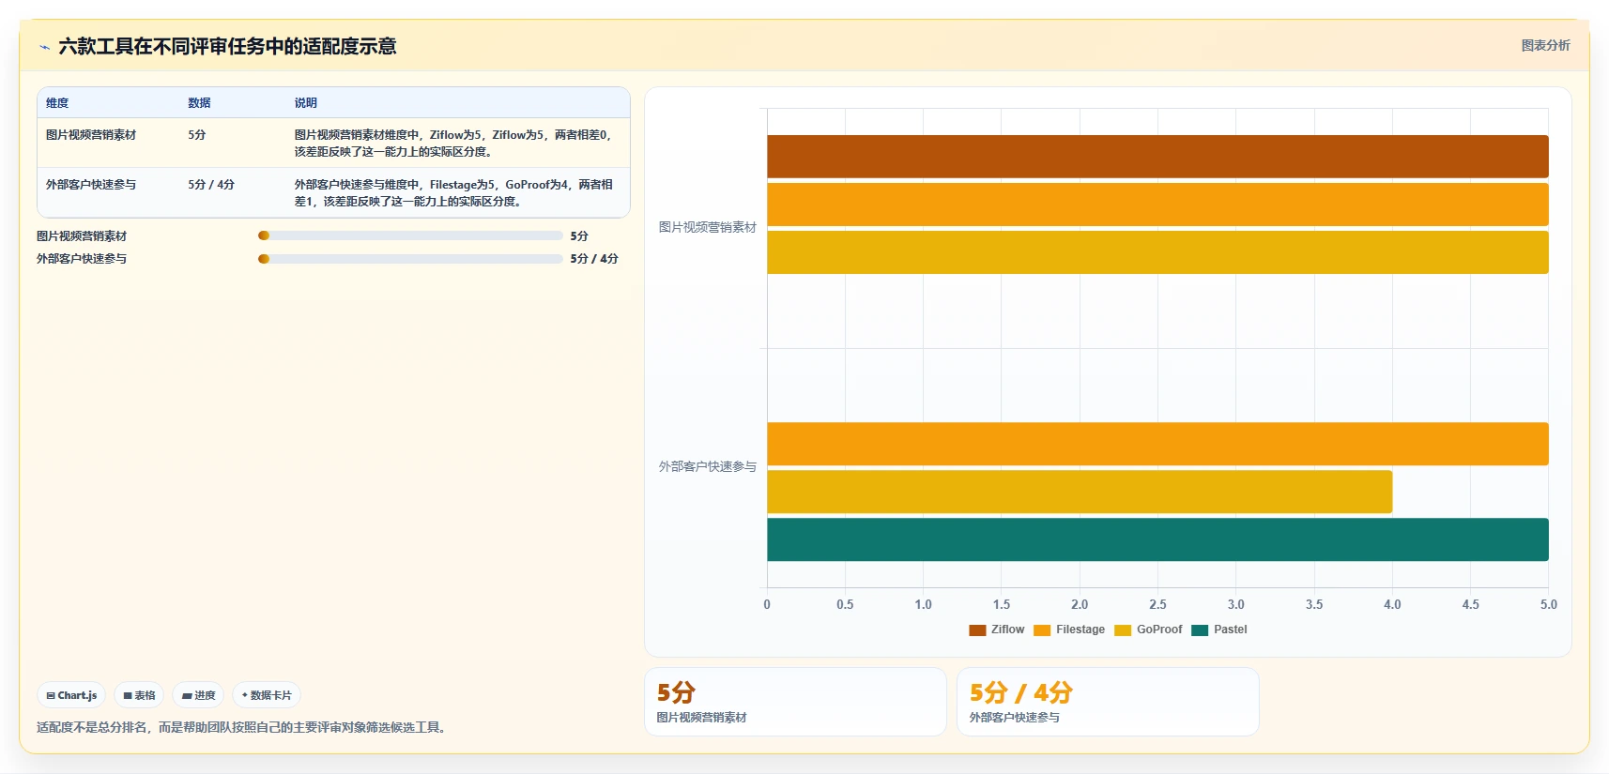Click the 5分 / 4分 value next to progress bar
1609x774 pixels.
(x=594, y=259)
